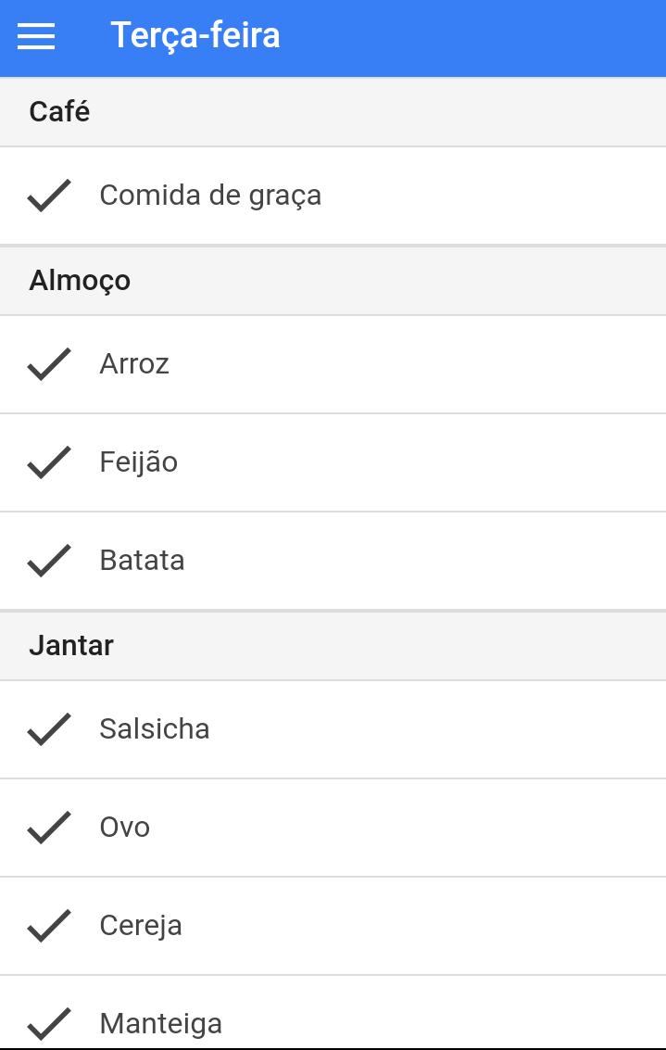
Task: Toggle the checkmark next to Arroz
Action: [x=49, y=364]
